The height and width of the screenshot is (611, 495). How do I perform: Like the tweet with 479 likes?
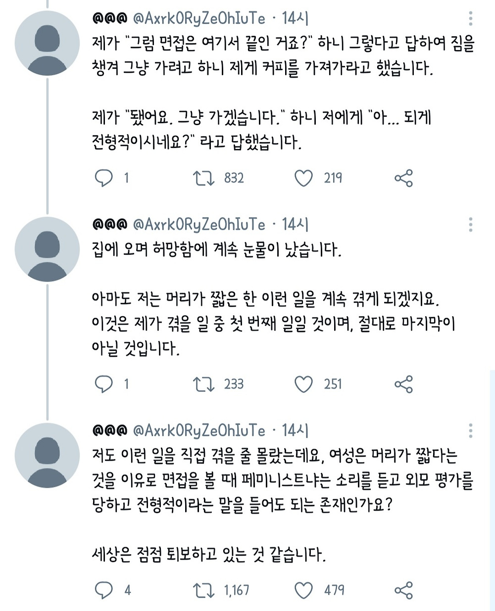click(x=303, y=590)
